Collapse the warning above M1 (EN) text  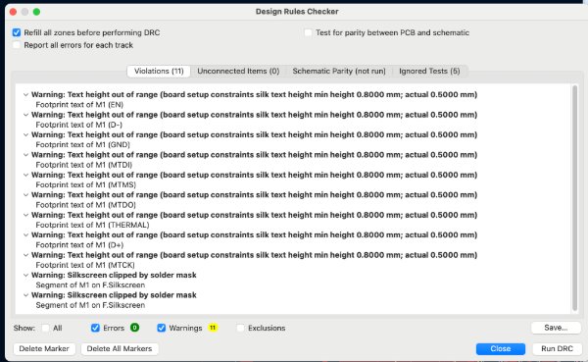[25, 94]
